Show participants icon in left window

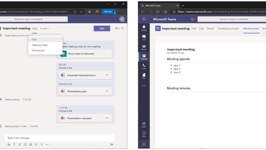point(117,28)
